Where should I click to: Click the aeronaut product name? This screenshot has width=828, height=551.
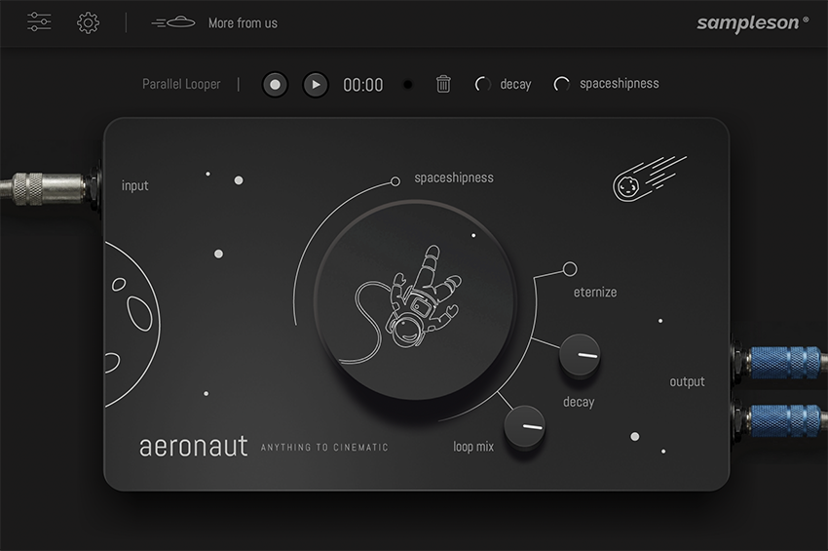click(x=193, y=447)
